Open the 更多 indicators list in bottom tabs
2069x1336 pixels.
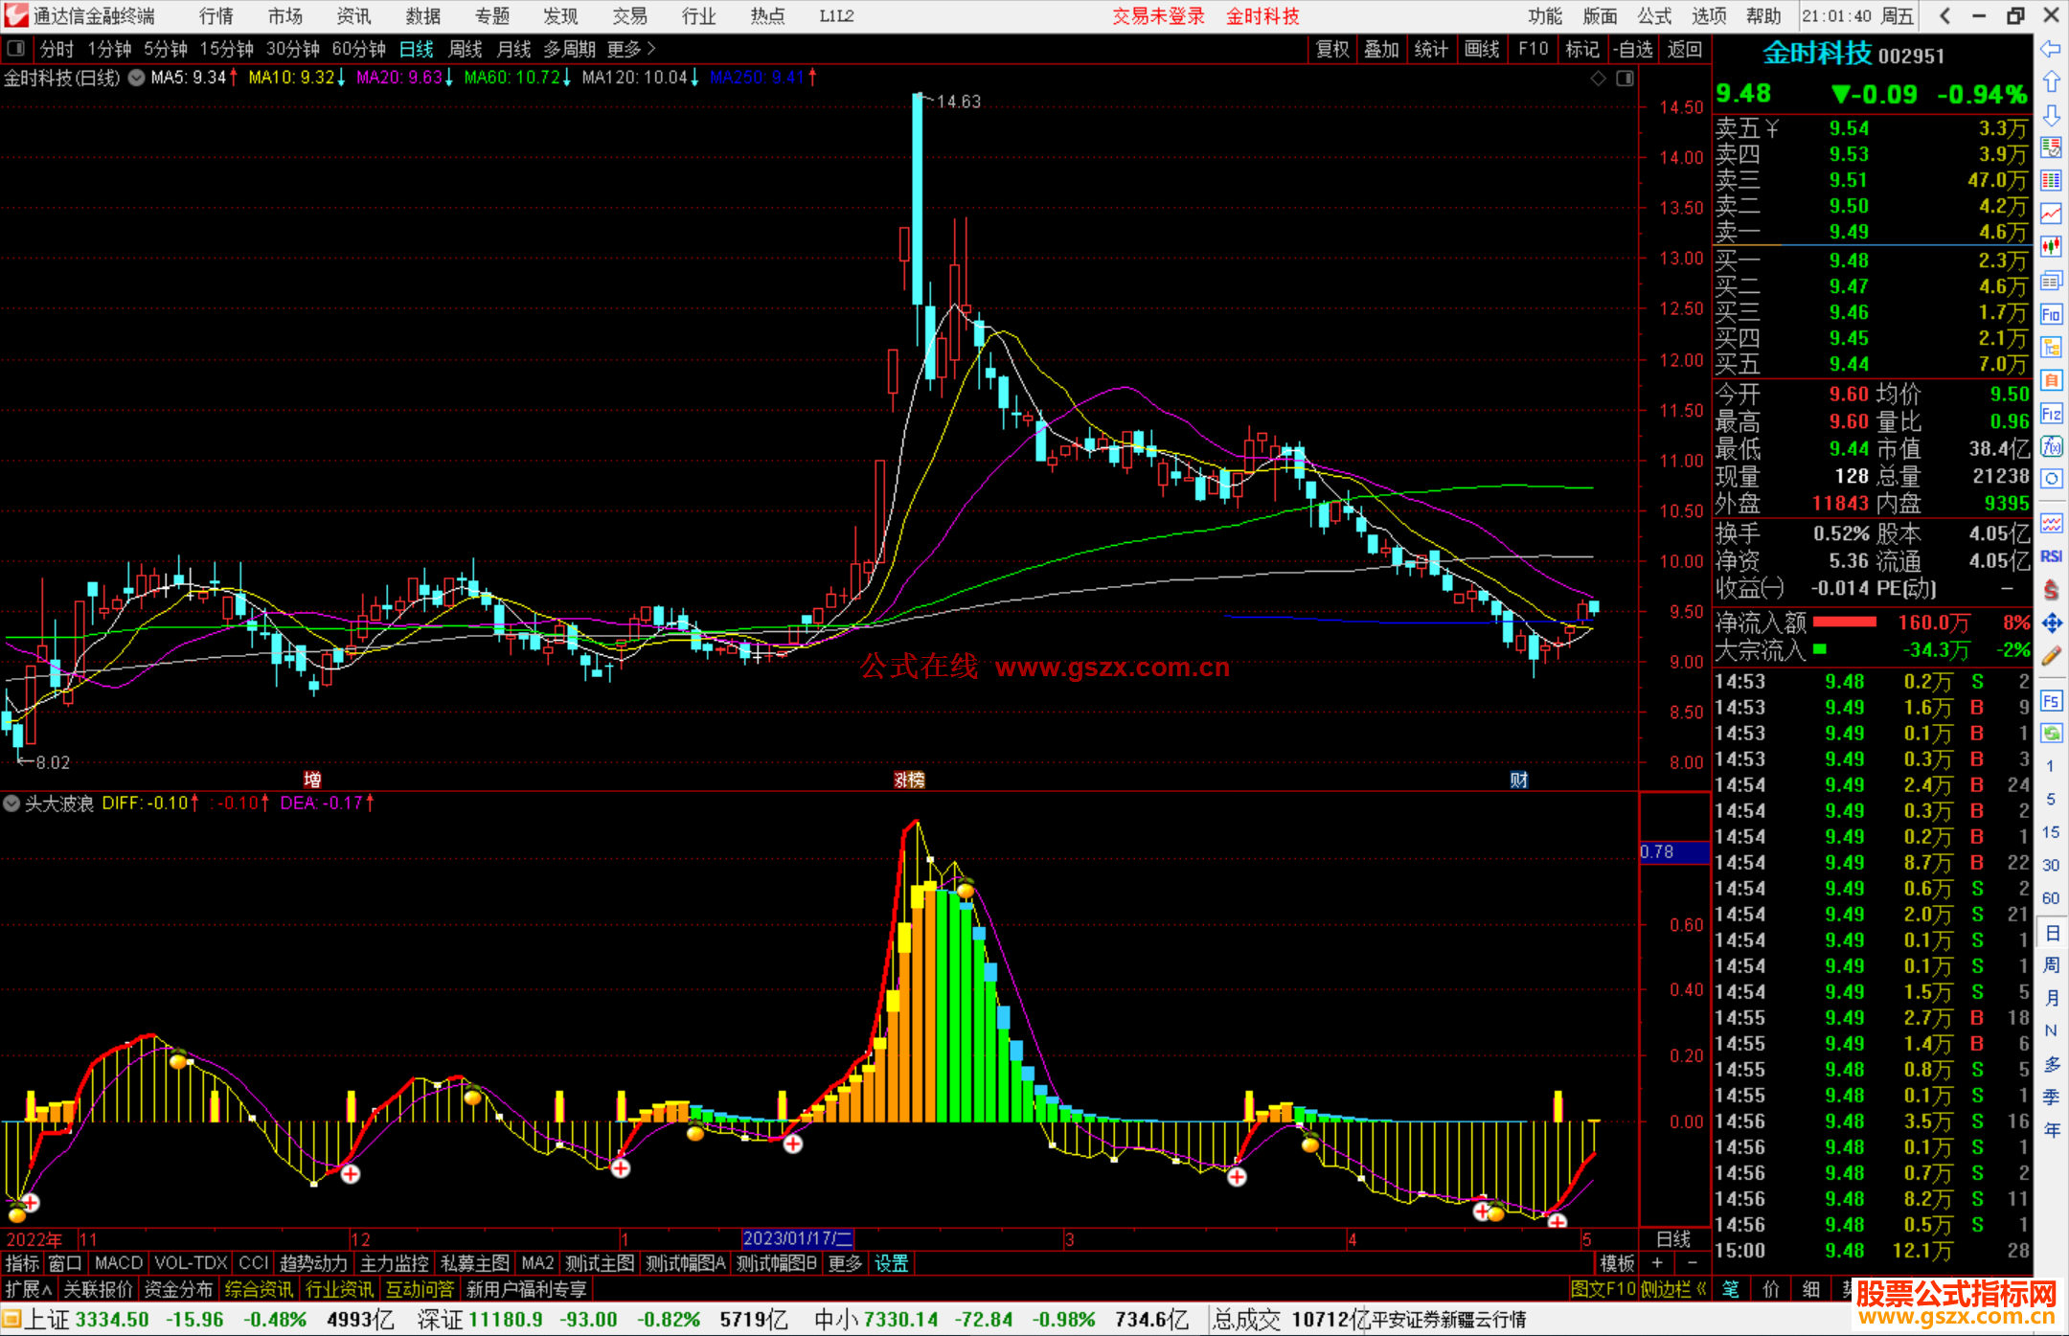pyautogui.click(x=845, y=1263)
